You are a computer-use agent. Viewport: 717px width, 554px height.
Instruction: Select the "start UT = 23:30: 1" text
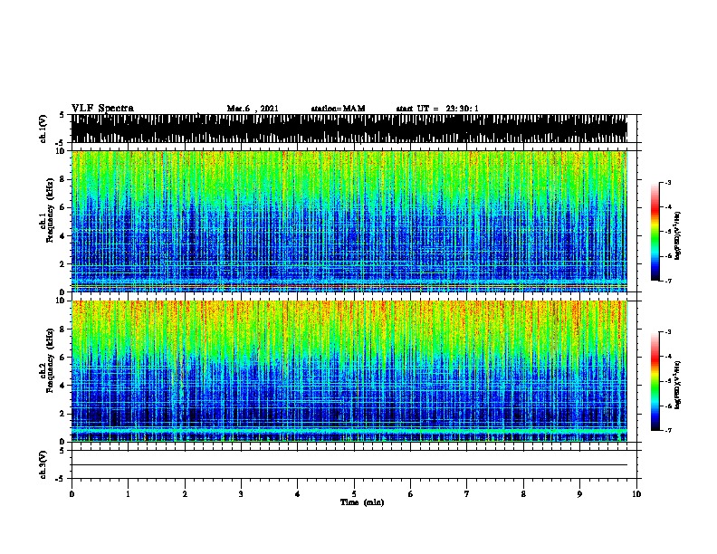tap(437, 109)
